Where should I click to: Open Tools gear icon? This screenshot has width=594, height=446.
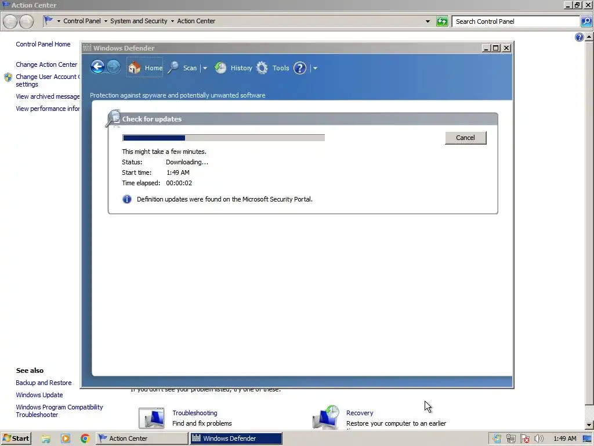(x=262, y=68)
